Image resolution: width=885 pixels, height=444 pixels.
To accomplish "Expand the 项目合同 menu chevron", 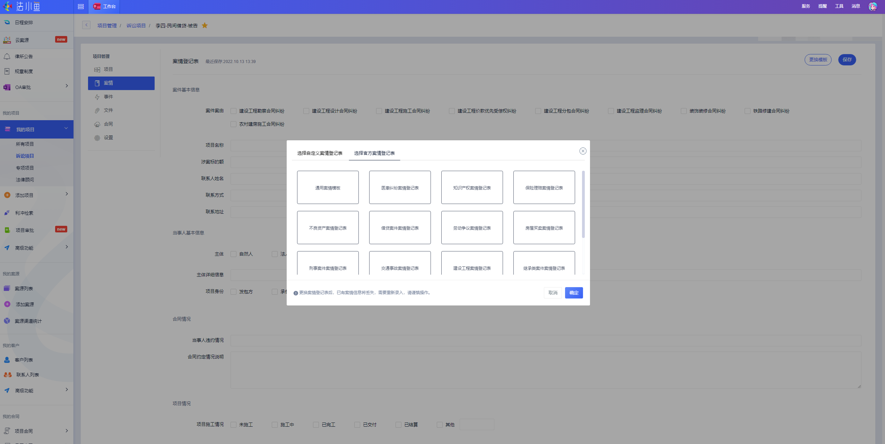I will pyautogui.click(x=67, y=430).
